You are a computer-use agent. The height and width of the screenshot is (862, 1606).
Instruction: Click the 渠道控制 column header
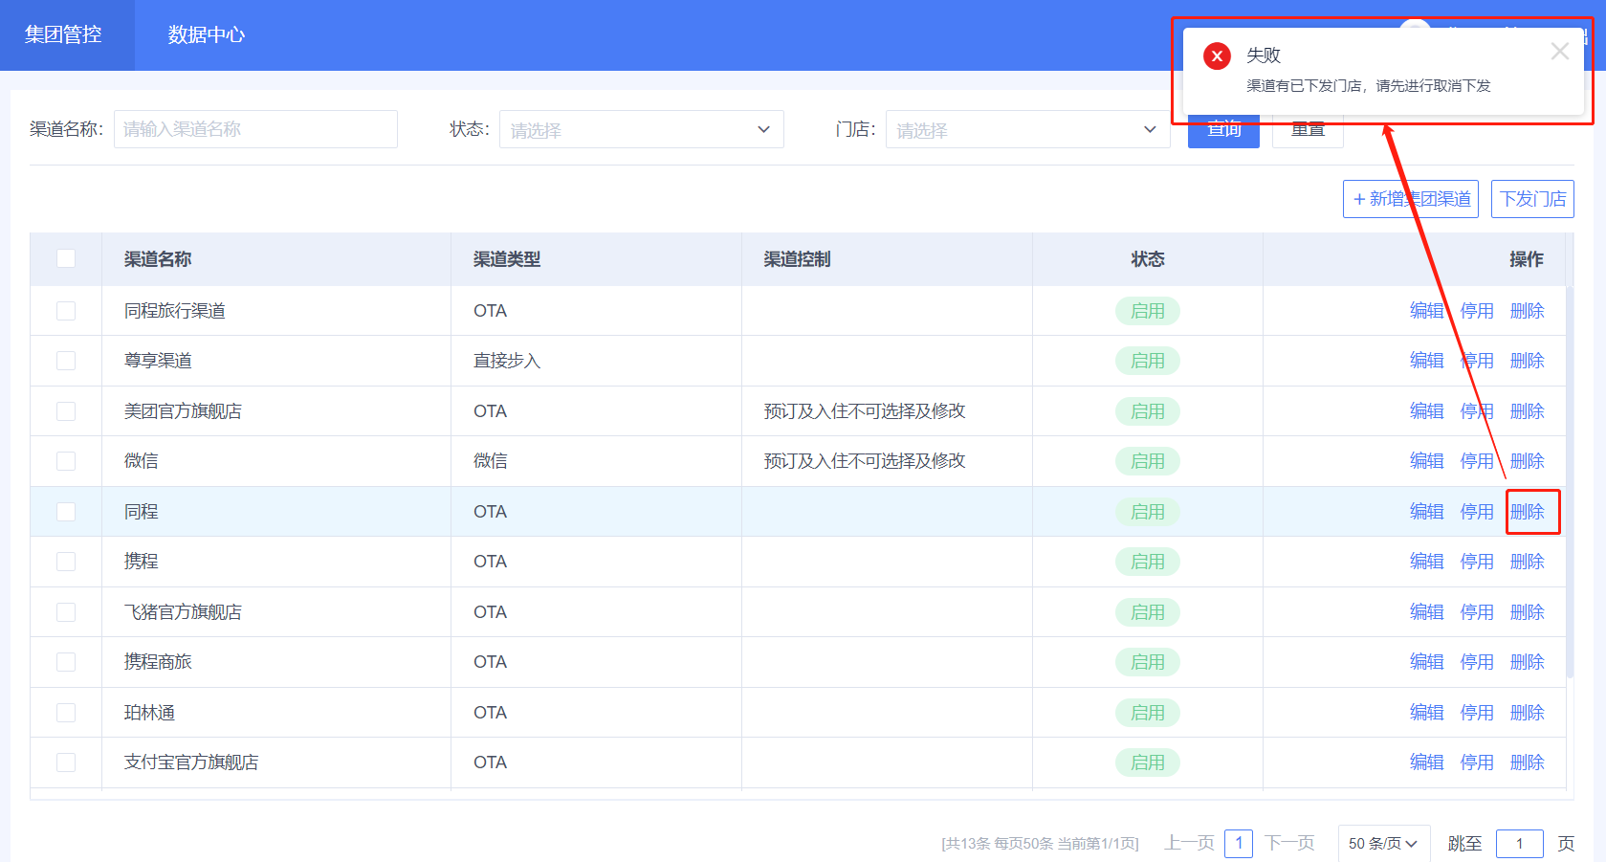[797, 259]
